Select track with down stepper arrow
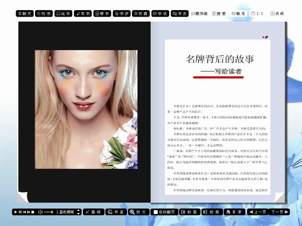This screenshot has width=302, height=226. pos(79,213)
